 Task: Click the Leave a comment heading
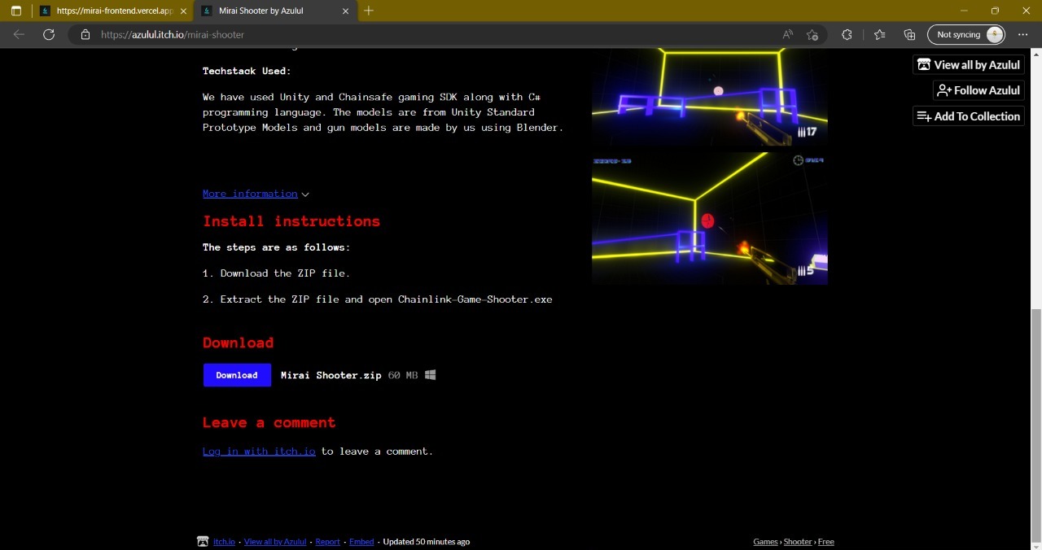[x=269, y=422]
